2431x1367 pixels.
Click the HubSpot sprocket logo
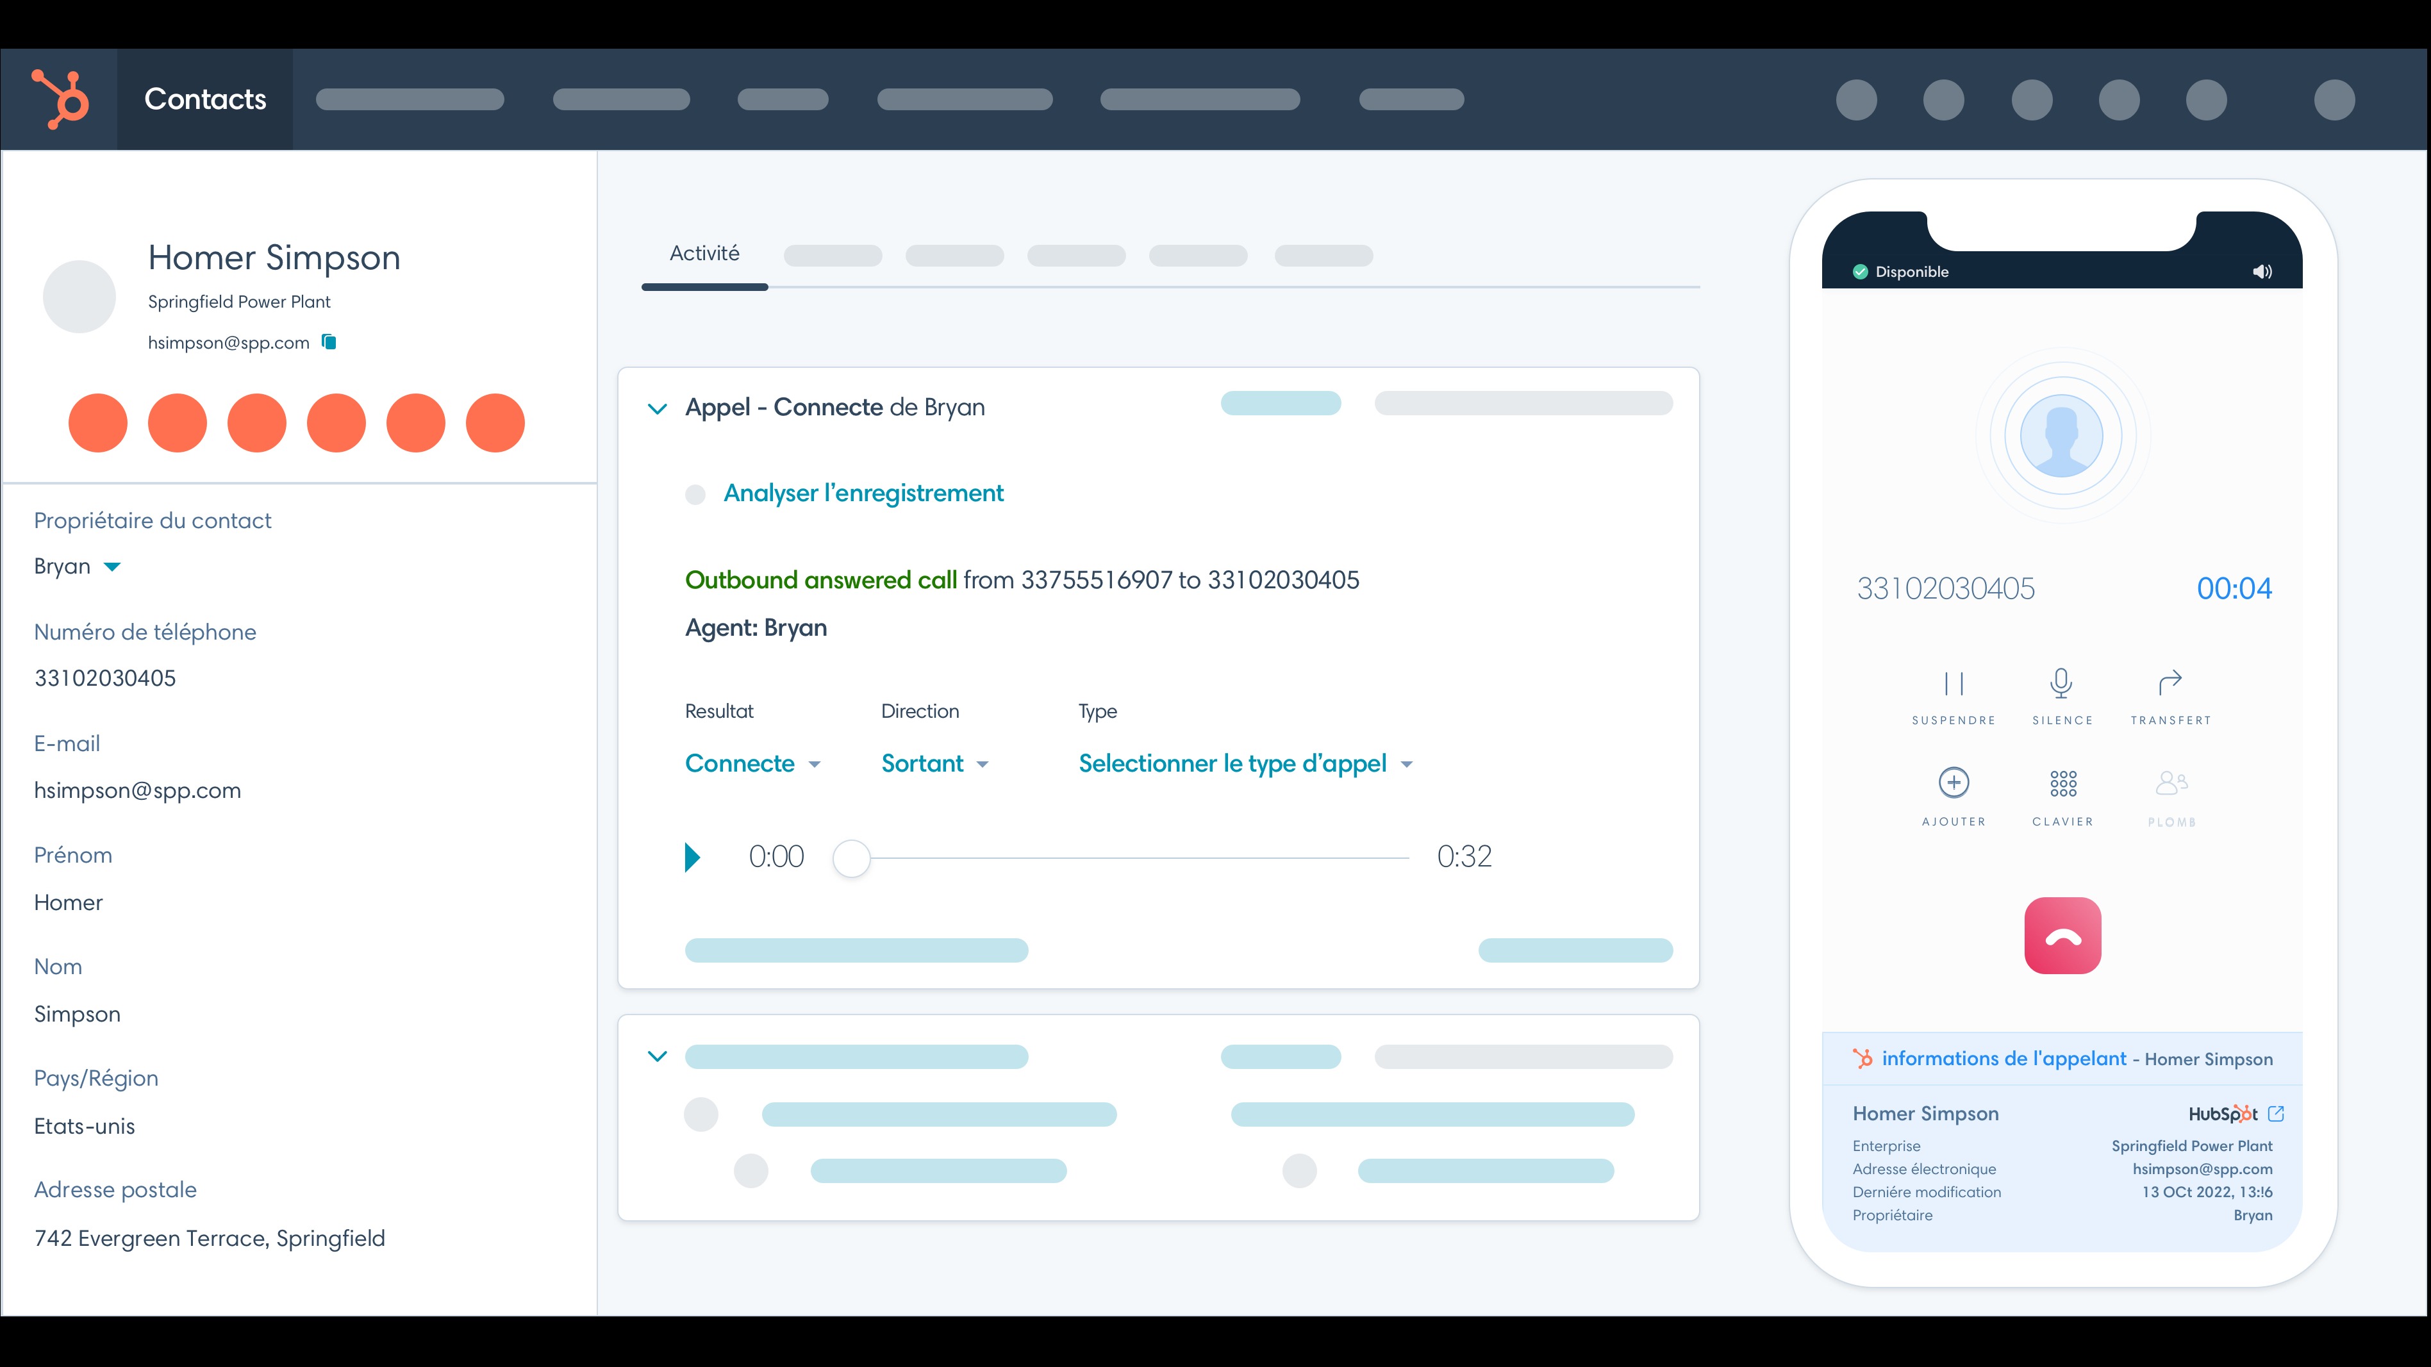click(58, 98)
